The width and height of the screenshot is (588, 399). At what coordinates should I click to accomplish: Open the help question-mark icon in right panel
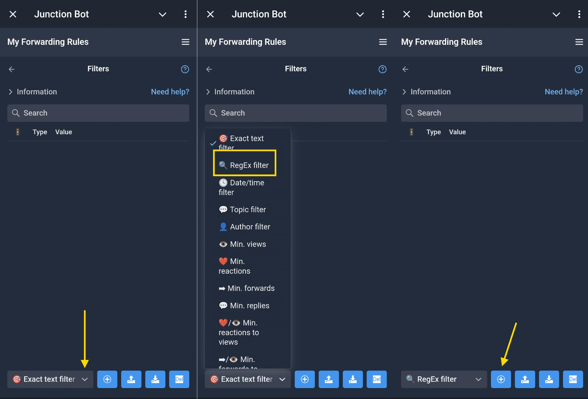(579, 69)
